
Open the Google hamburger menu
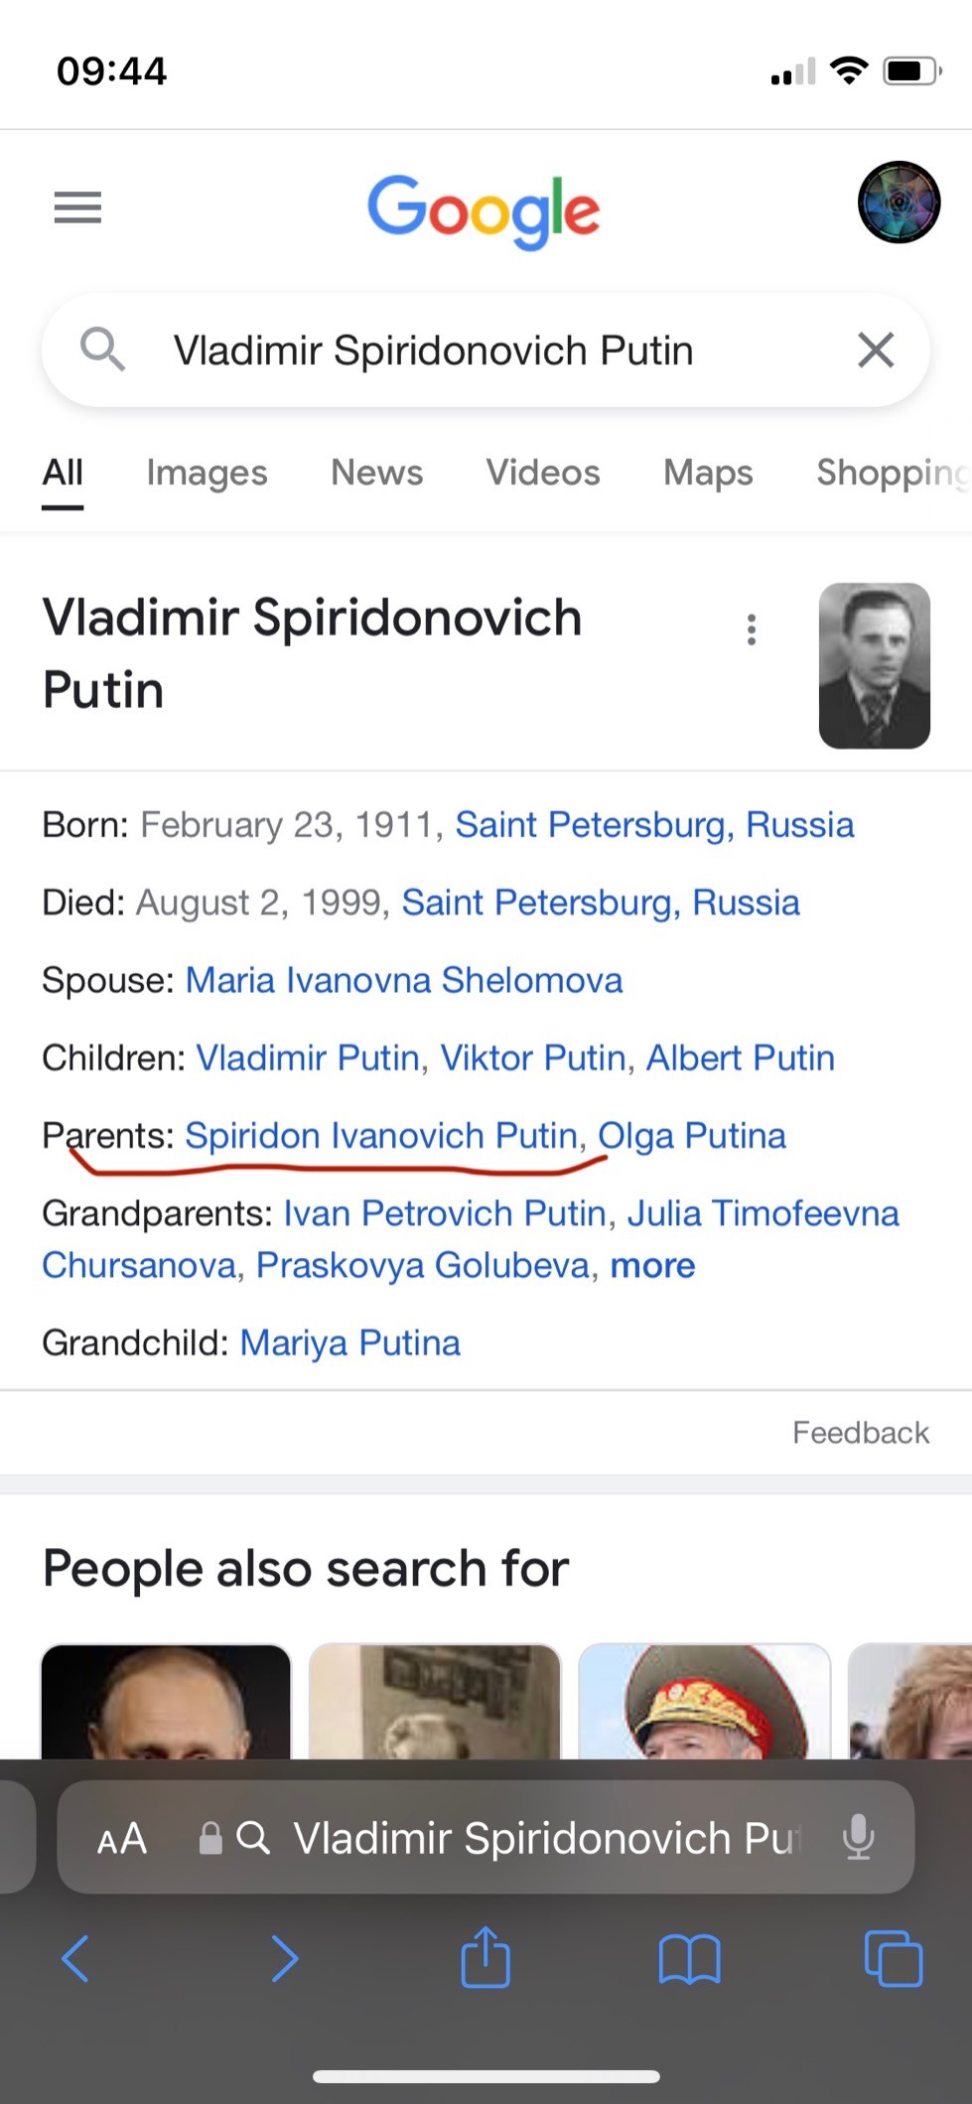pos(77,208)
